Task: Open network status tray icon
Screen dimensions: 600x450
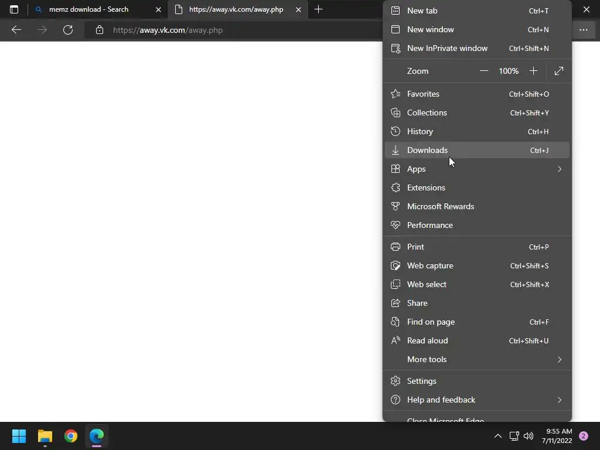Action: click(x=514, y=436)
